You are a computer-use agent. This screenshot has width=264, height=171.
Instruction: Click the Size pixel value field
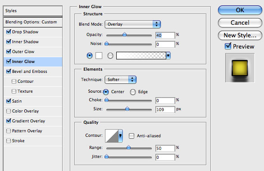(x=165, y=110)
